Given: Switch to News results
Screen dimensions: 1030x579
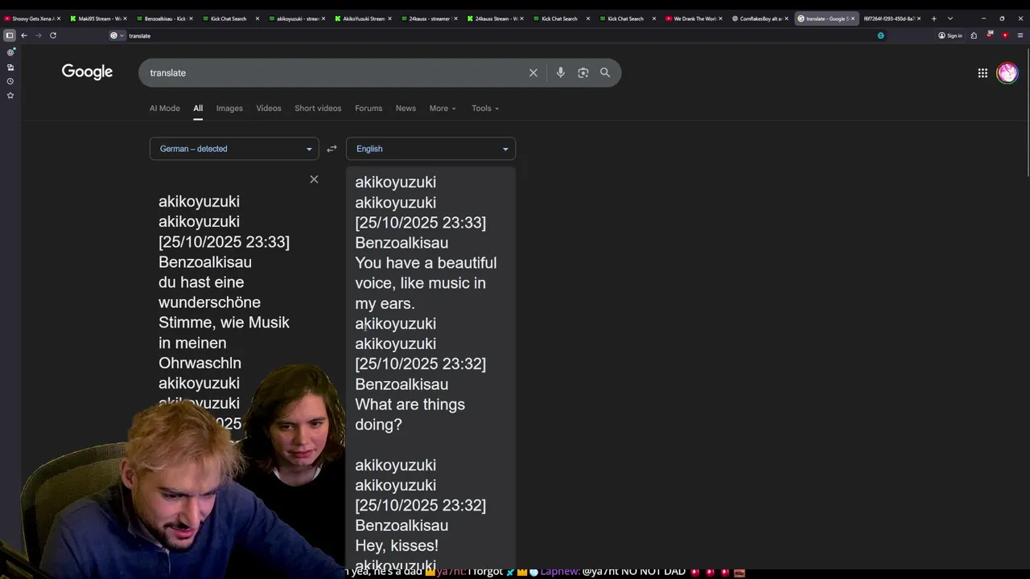Looking at the screenshot, I should pos(406,109).
